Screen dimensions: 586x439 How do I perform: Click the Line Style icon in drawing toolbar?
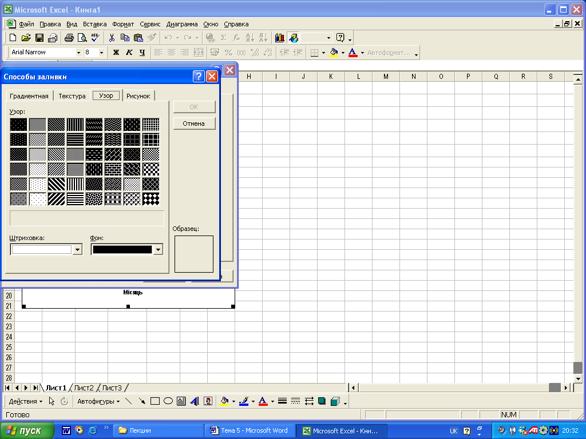pos(283,401)
